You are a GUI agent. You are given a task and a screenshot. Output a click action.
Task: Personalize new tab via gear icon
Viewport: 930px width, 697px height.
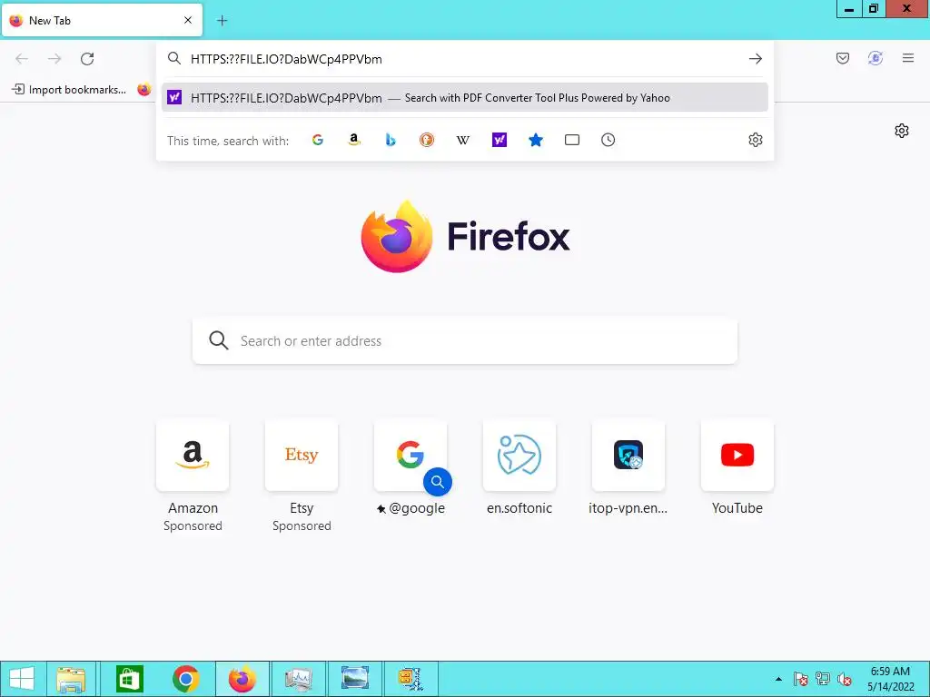[x=902, y=131]
